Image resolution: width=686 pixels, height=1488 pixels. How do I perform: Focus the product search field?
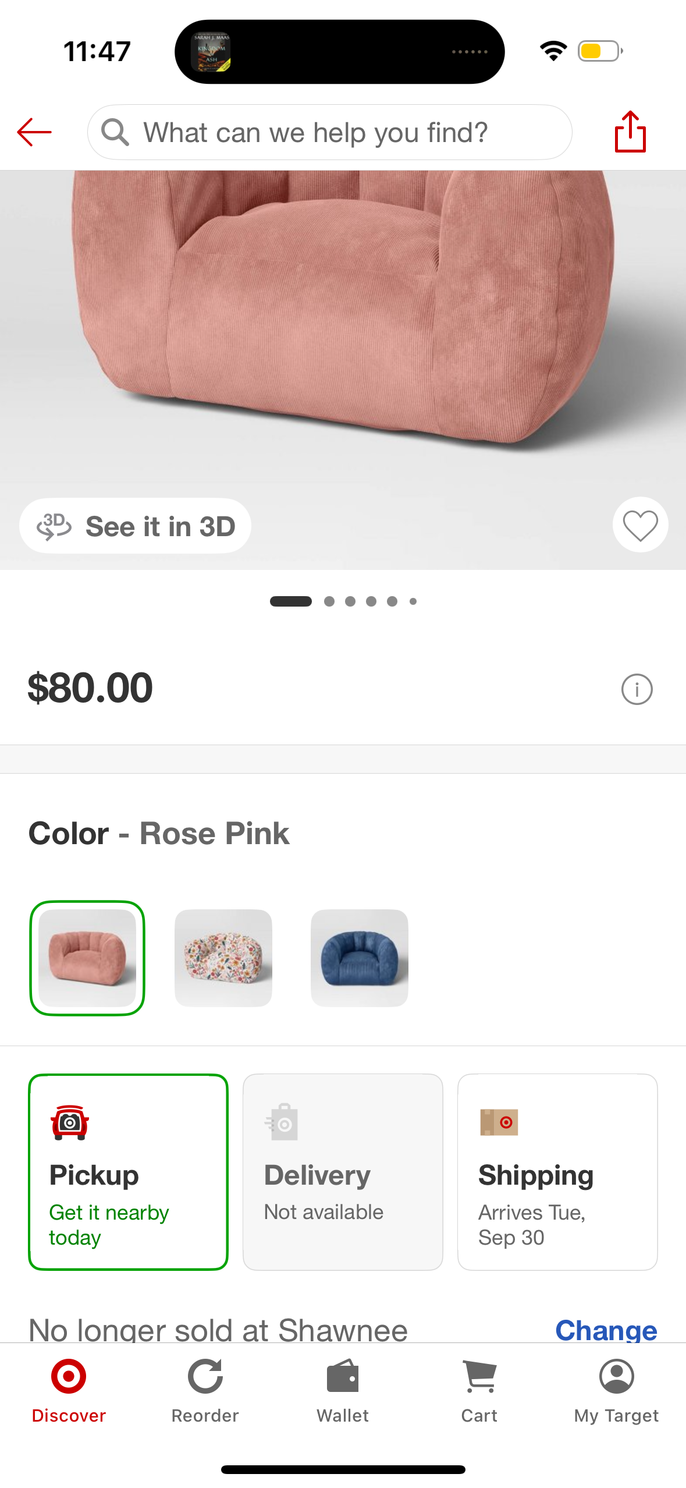coord(329,132)
